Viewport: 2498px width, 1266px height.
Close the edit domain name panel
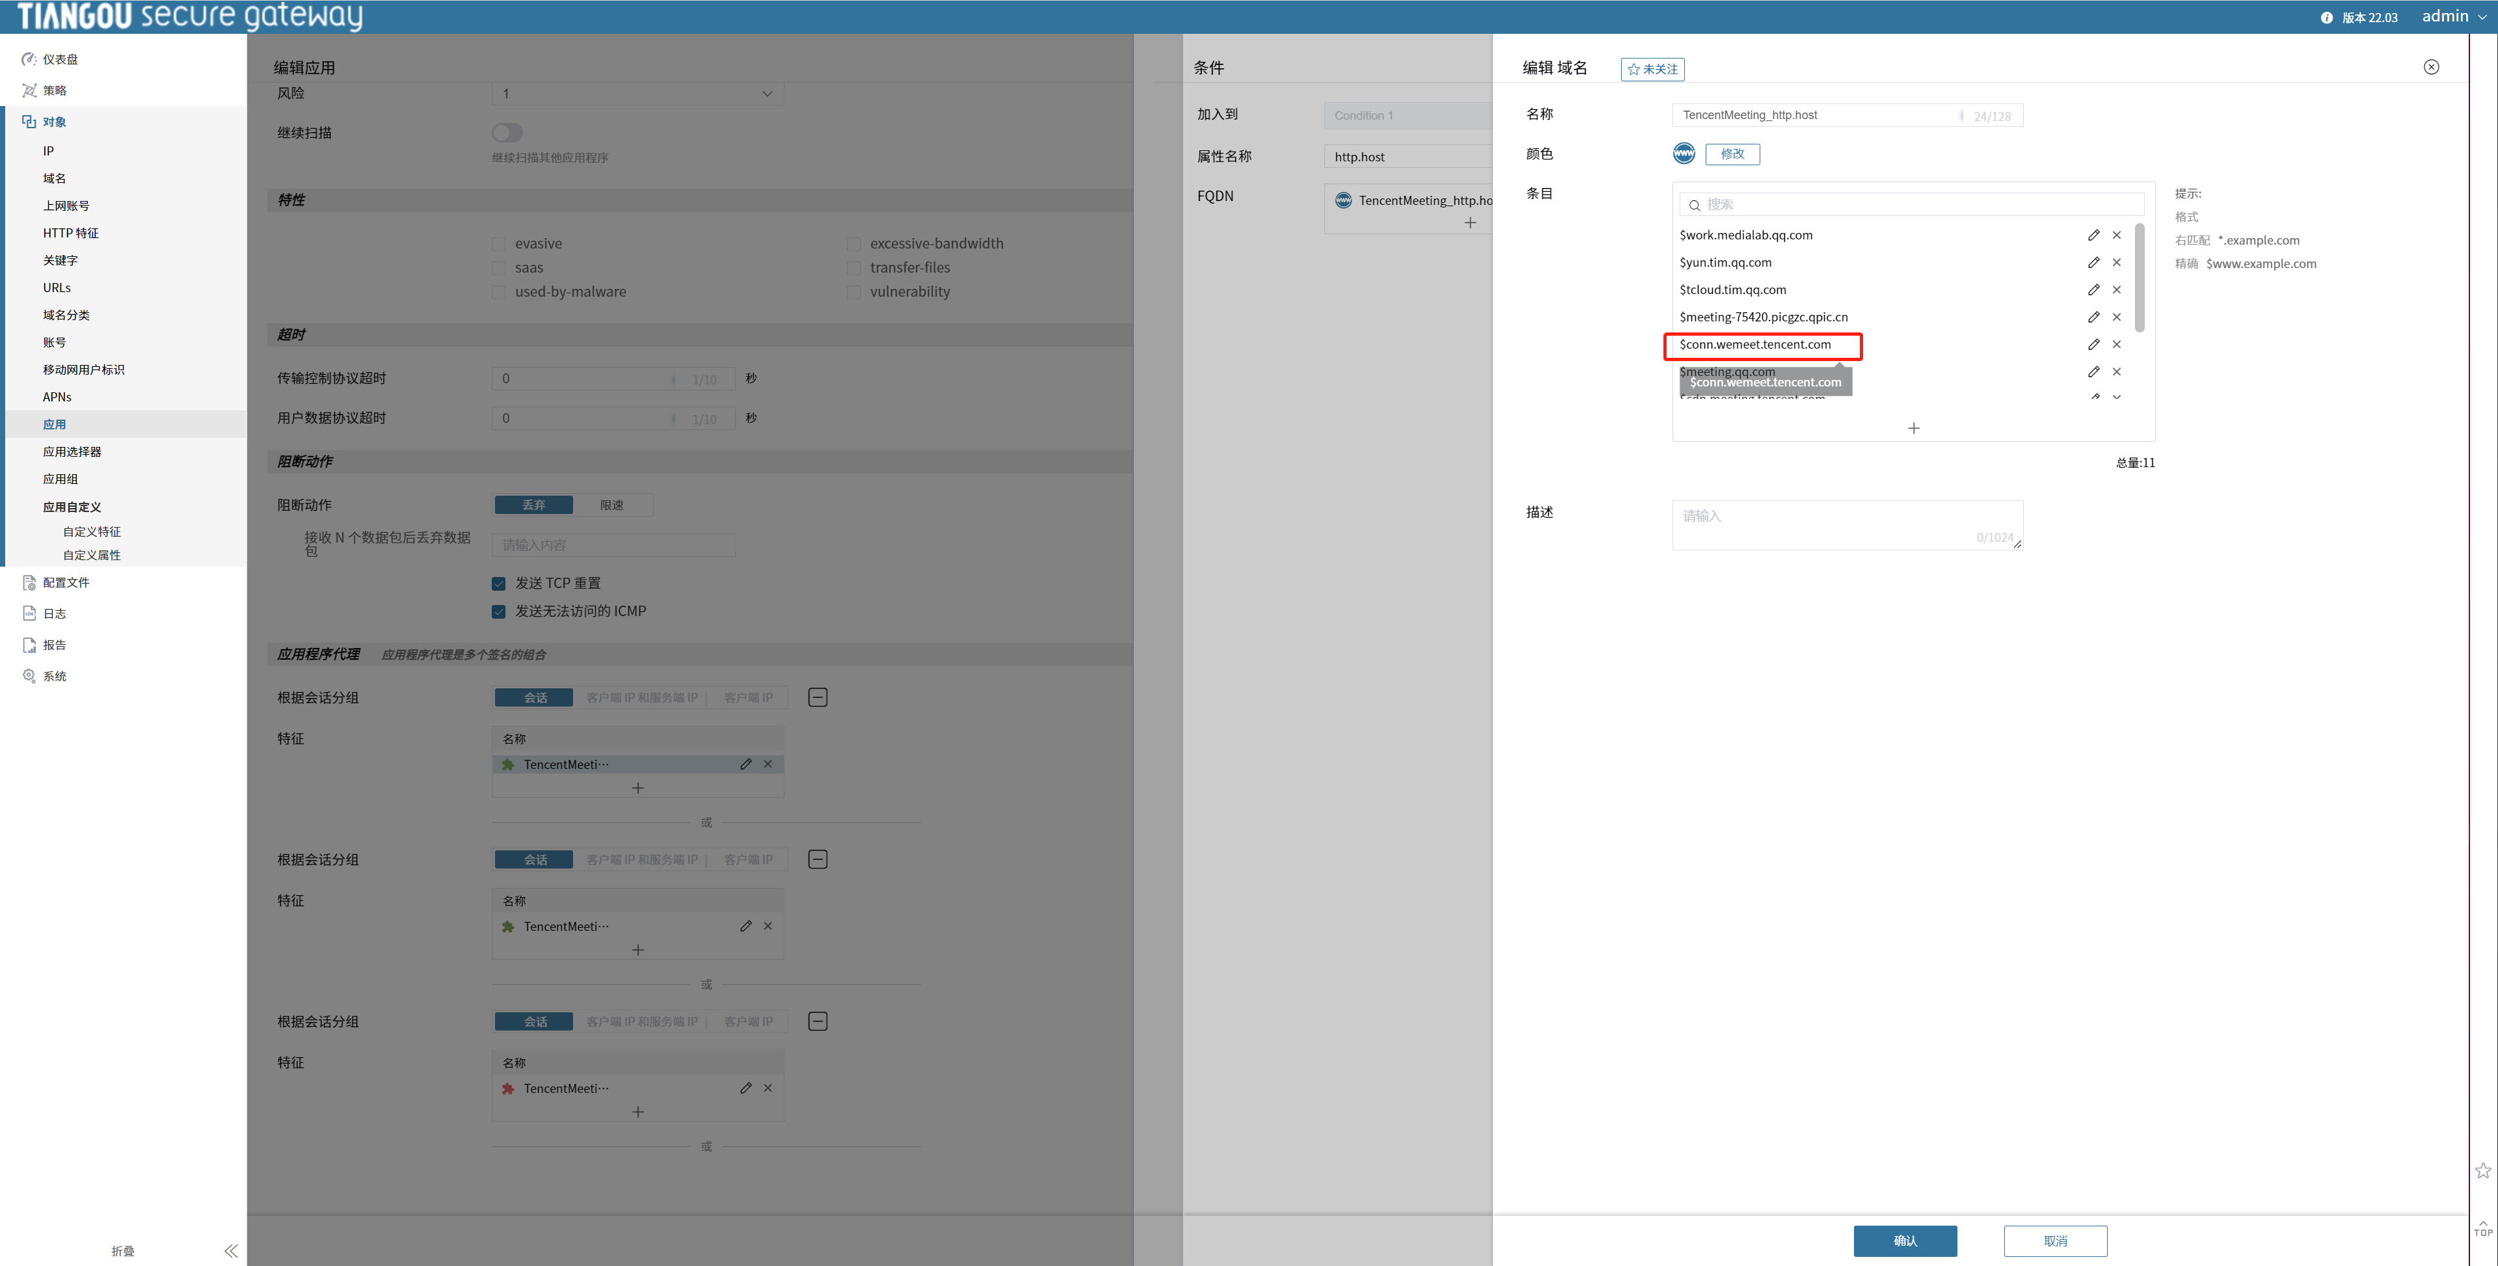click(x=2431, y=67)
